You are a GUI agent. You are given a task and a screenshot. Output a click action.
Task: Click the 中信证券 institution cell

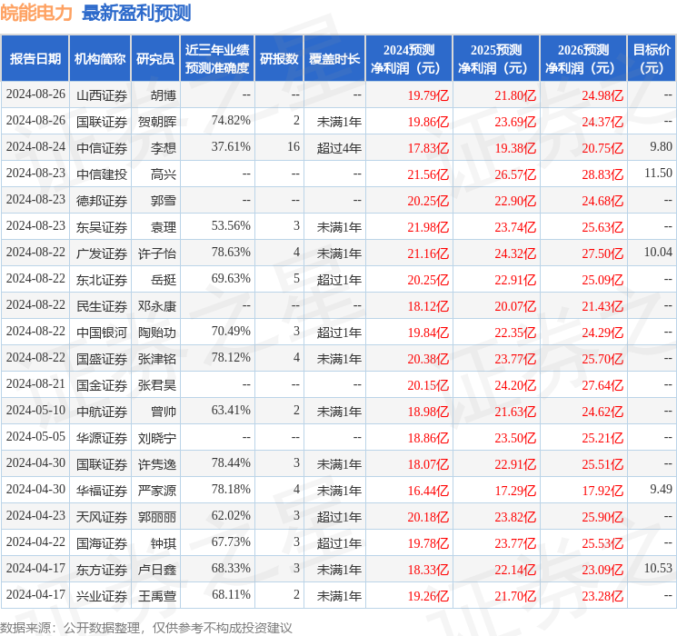click(102, 148)
